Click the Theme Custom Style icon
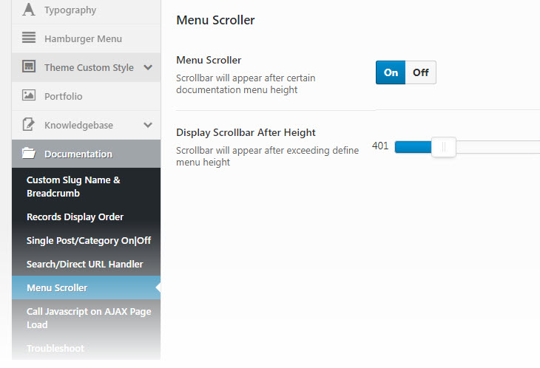540x368 pixels. (x=29, y=67)
